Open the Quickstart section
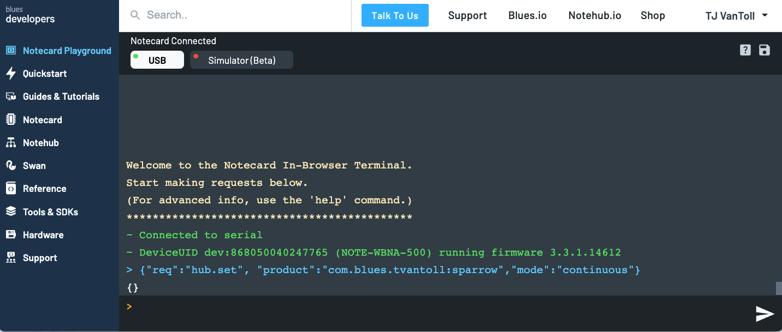This screenshot has width=782, height=332. [45, 74]
